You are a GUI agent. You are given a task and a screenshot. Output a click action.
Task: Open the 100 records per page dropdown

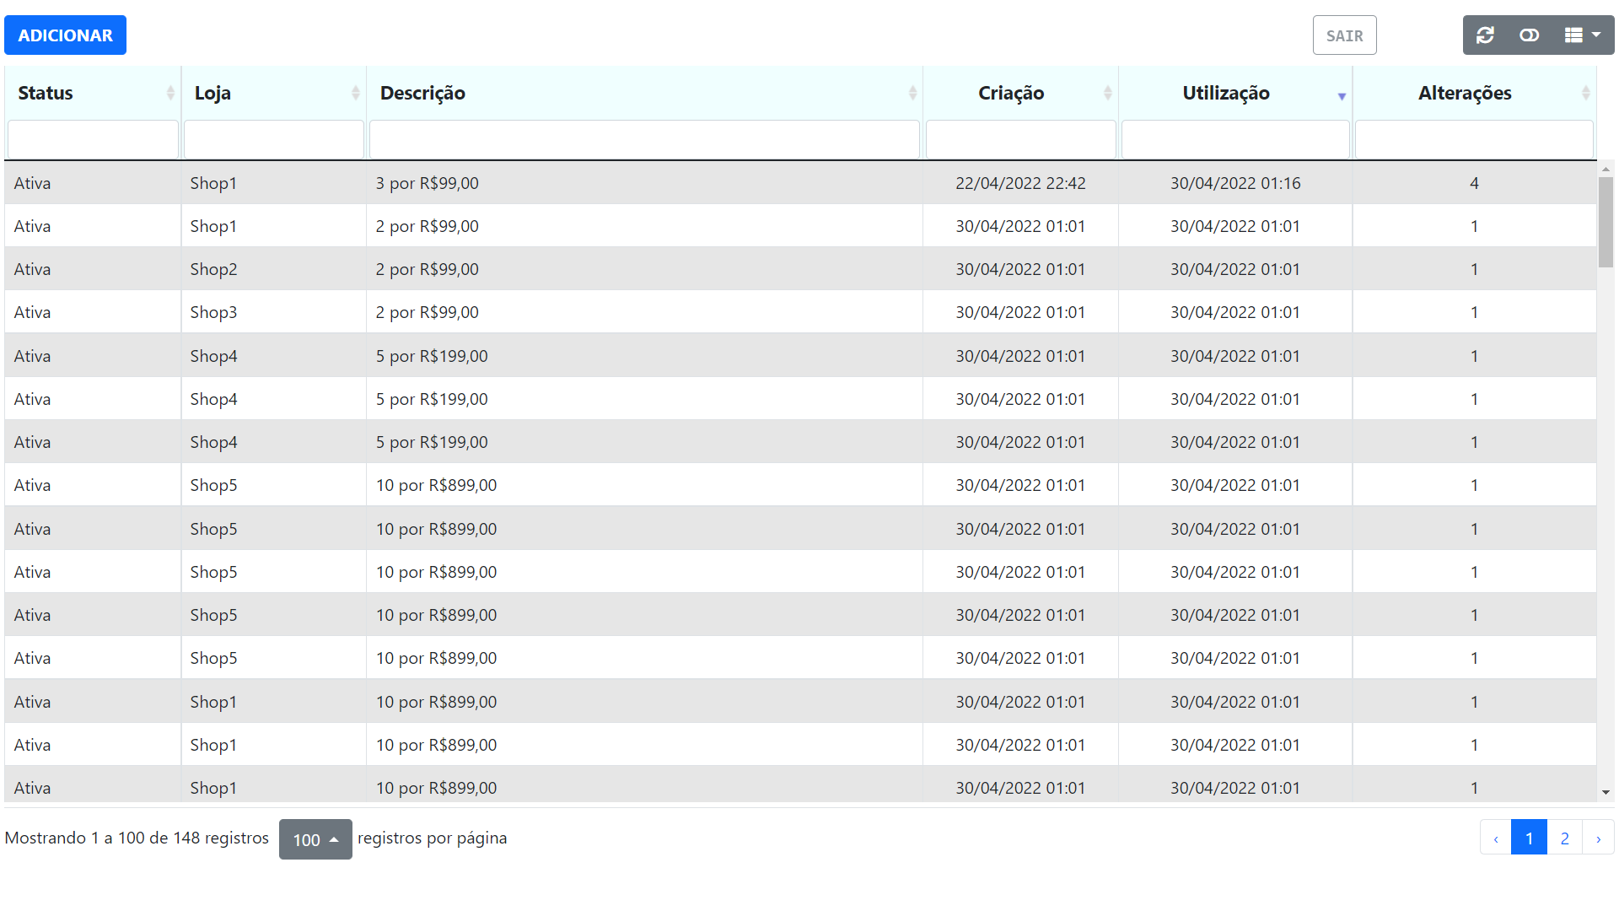[x=315, y=839]
